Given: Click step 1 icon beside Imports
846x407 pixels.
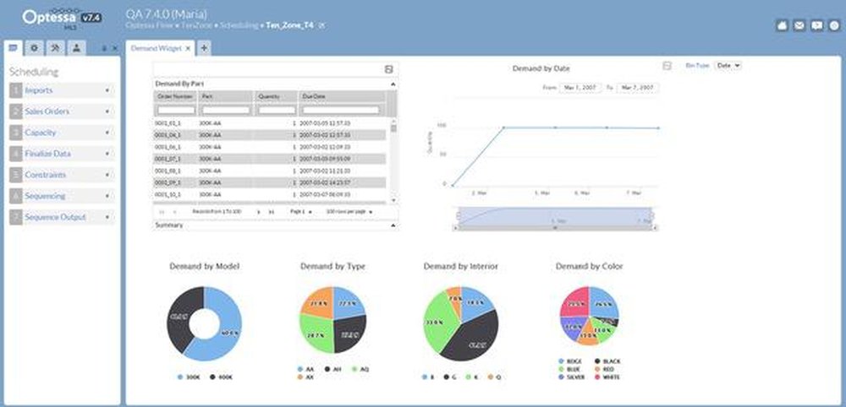Looking at the screenshot, I should (x=15, y=90).
